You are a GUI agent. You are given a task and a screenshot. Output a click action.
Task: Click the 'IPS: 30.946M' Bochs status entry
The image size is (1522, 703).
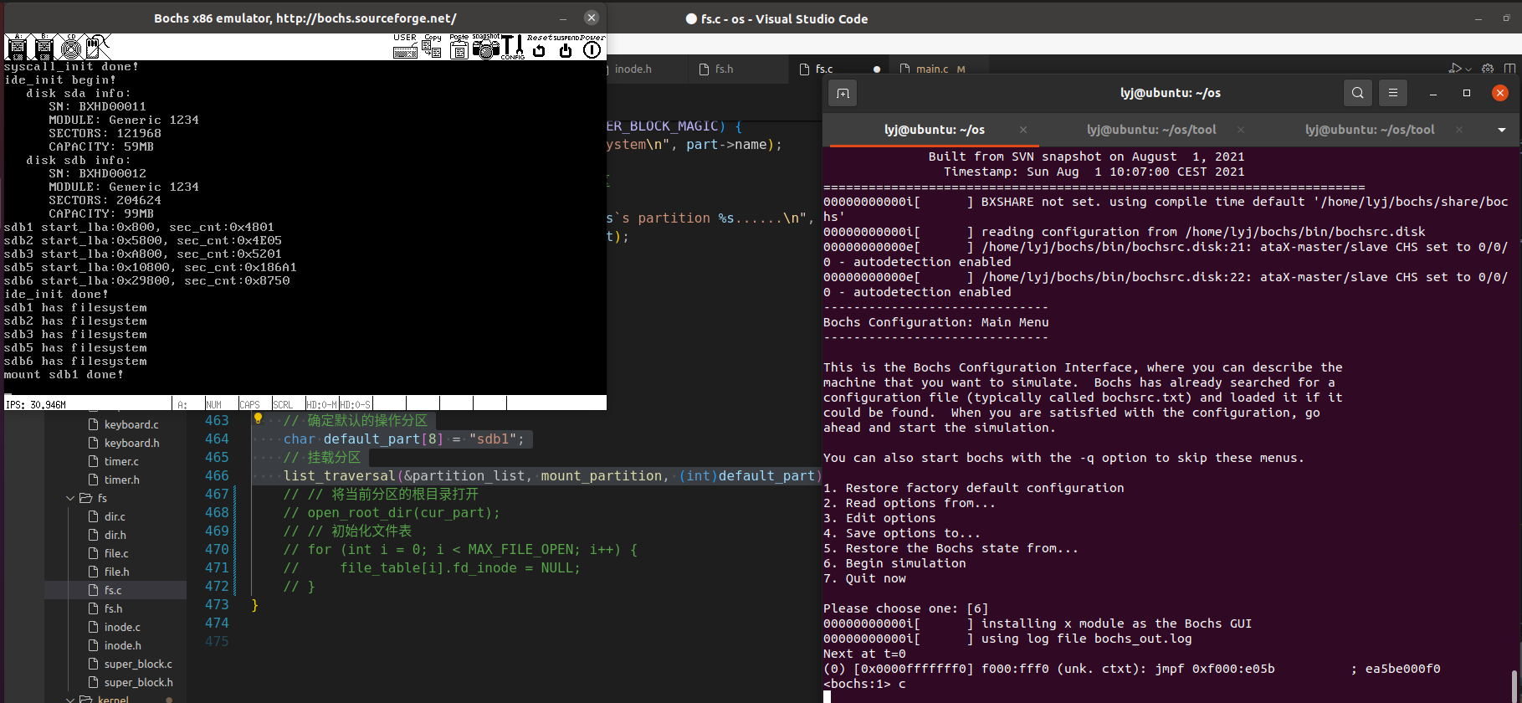point(36,404)
